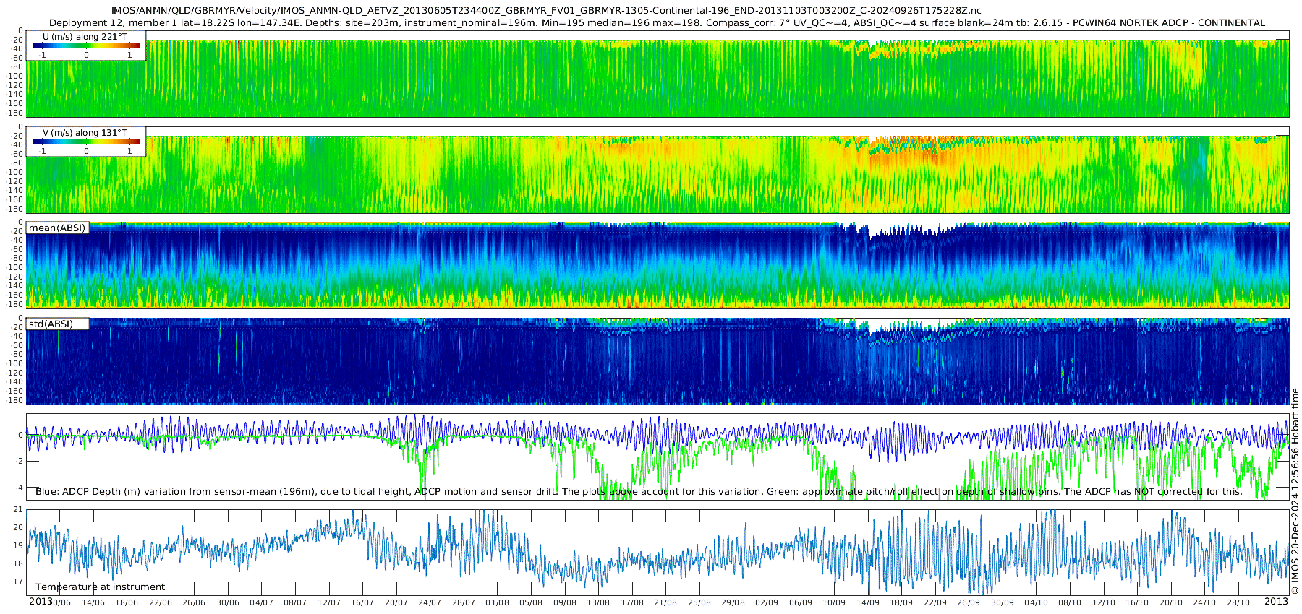1302x614 pixels.
Task: Click the 17 tick on temperature axis
Action: 19,581
